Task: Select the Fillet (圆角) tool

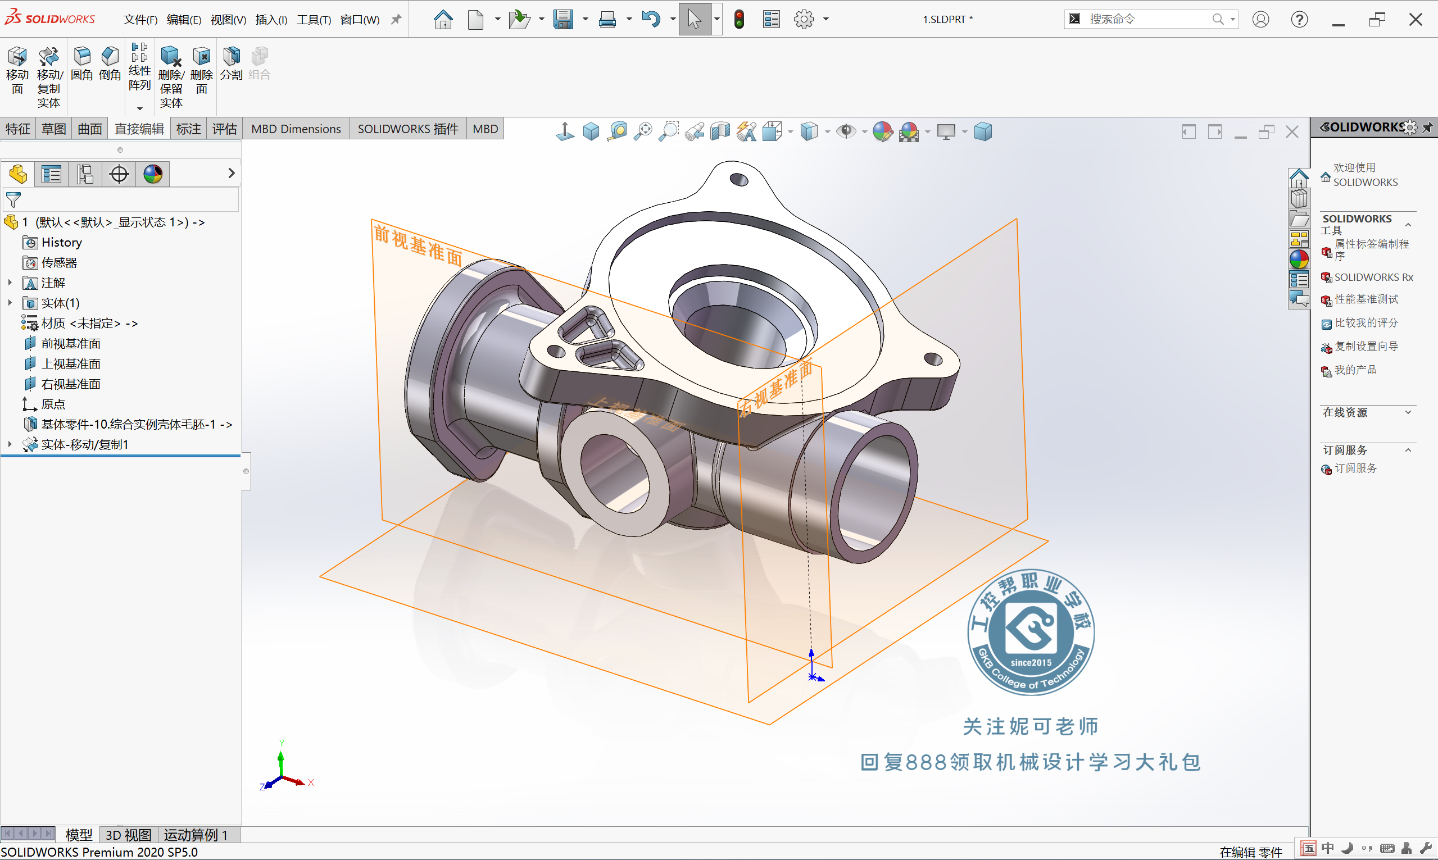Action: (x=81, y=62)
